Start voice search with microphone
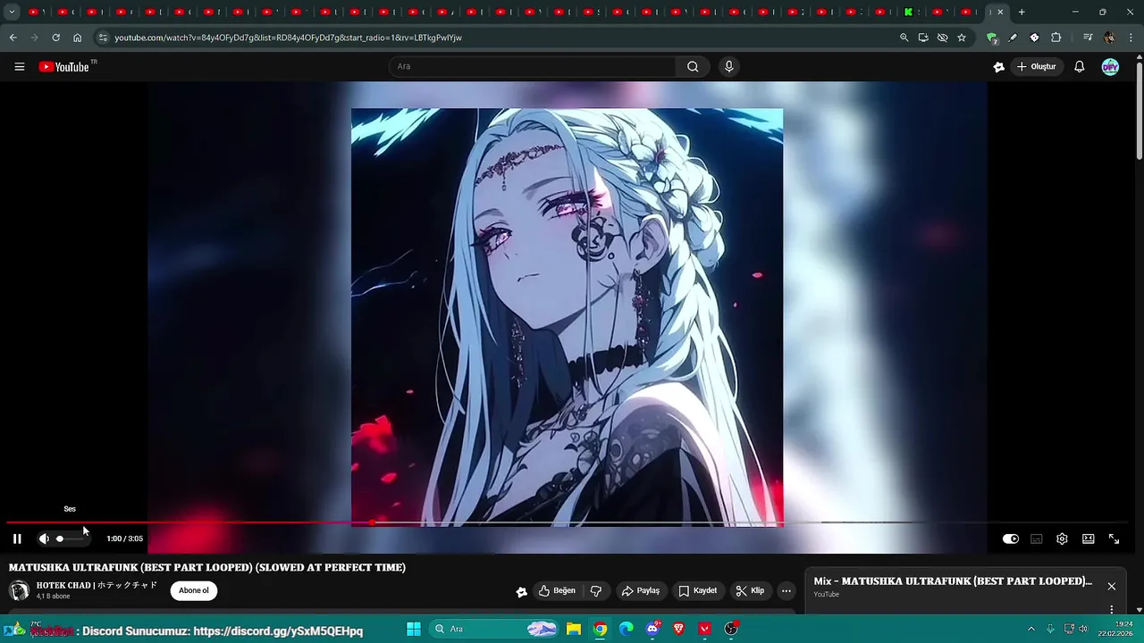Image resolution: width=1144 pixels, height=643 pixels. [729, 67]
